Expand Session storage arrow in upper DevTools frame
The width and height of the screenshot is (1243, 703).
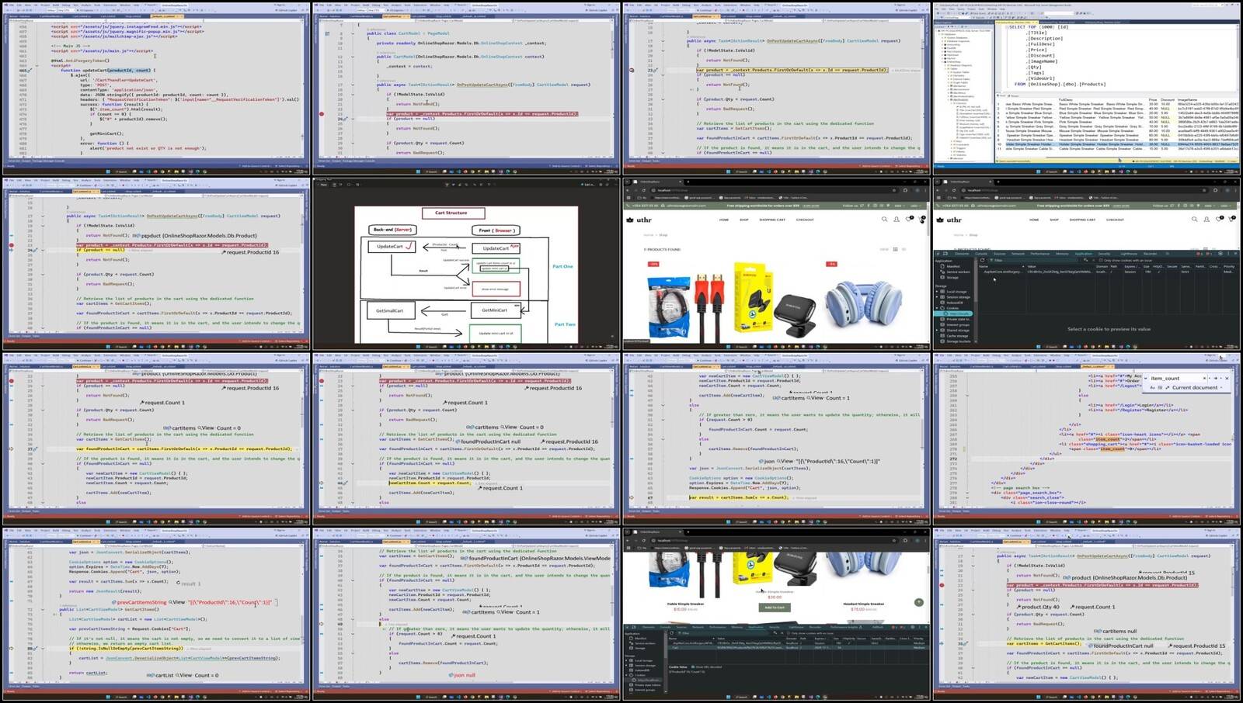(x=938, y=297)
